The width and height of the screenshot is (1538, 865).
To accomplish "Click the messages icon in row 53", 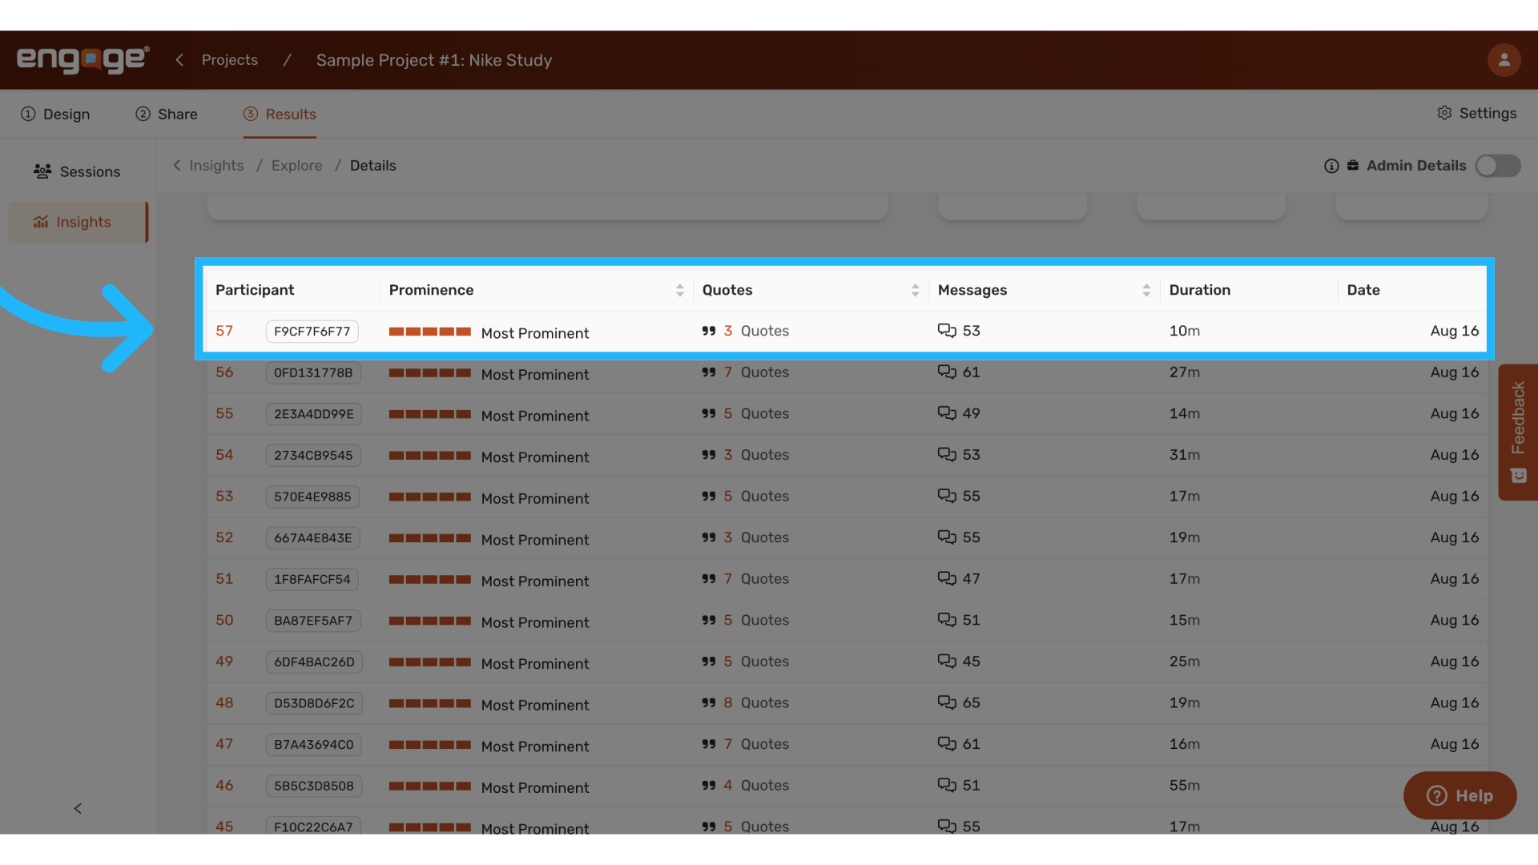I will (x=947, y=497).
